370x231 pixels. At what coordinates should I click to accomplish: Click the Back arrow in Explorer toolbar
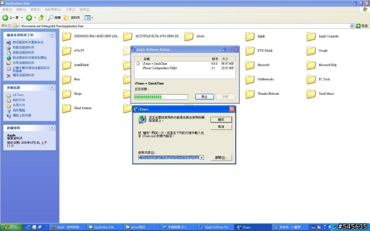click(x=5, y=18)
